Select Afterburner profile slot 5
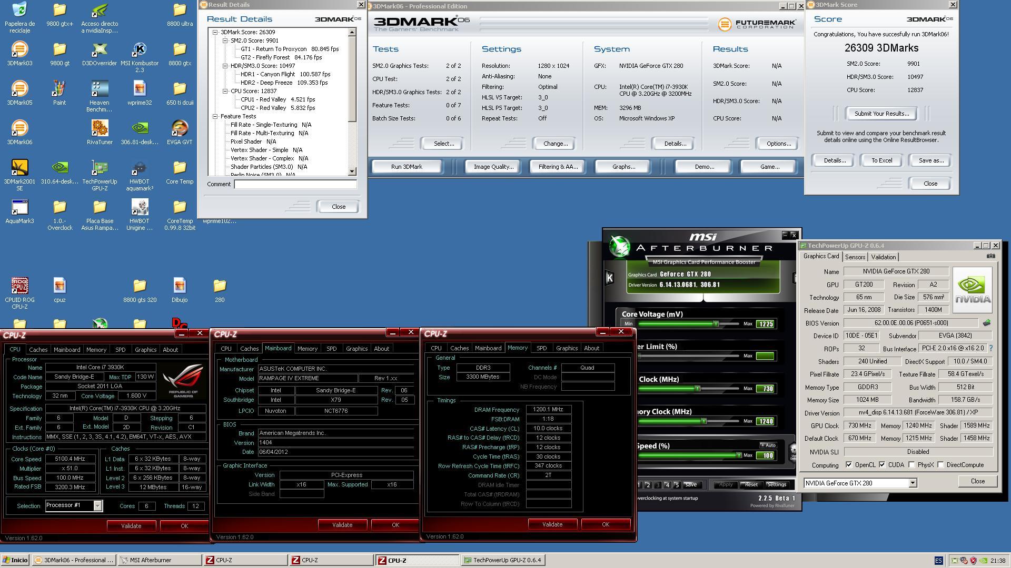This screenshot has width=1011, height=568. [x=677, y=485]
